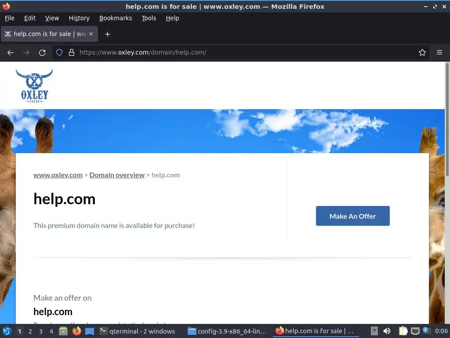Open the View menu
The width and height of the screenshot is (450, 338).
tap(52, 18)
